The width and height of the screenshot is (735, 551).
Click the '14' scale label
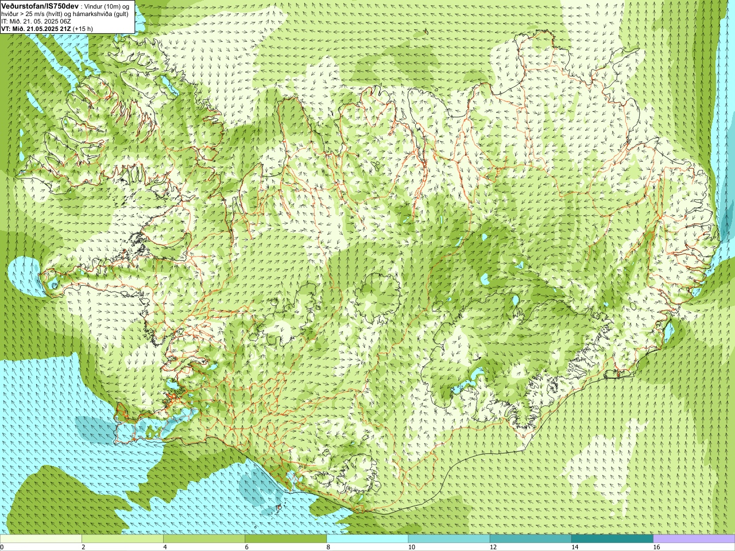(574, 547)
